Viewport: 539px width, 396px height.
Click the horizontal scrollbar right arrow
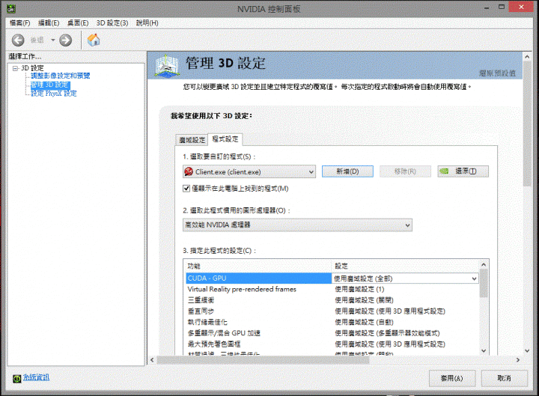(x=518, y=360)
